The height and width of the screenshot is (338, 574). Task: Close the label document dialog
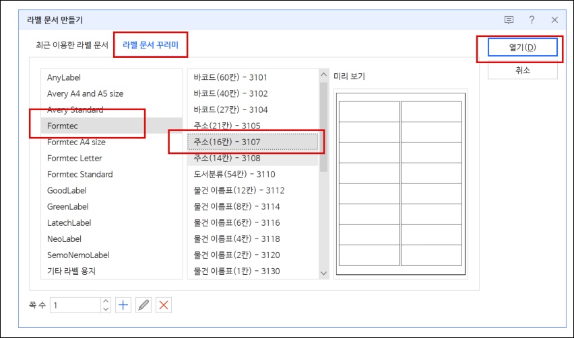coord(554,19)
